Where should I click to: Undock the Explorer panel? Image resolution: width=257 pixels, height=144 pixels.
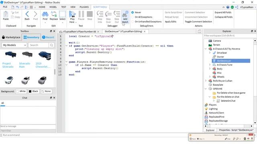tap(252, 31)
